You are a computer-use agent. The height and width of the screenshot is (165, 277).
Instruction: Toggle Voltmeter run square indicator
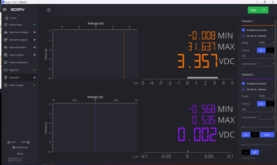[35, 77]
